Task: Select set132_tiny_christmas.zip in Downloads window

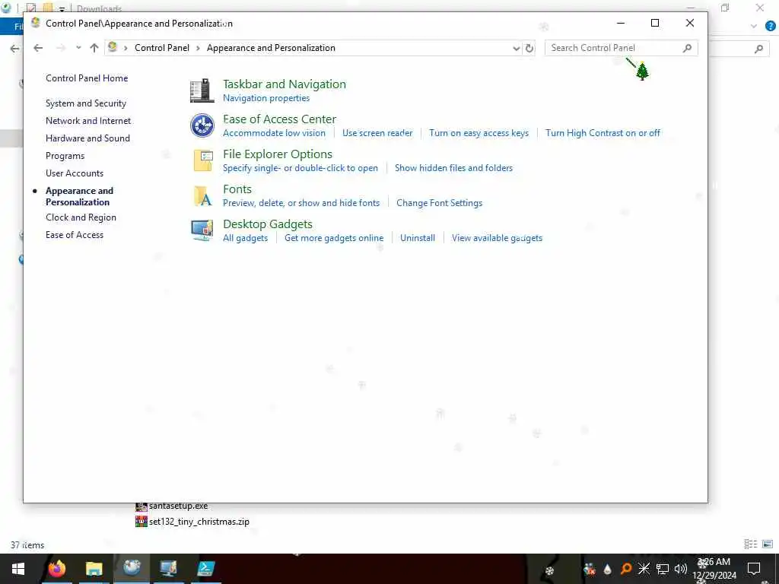Action: 192,522
